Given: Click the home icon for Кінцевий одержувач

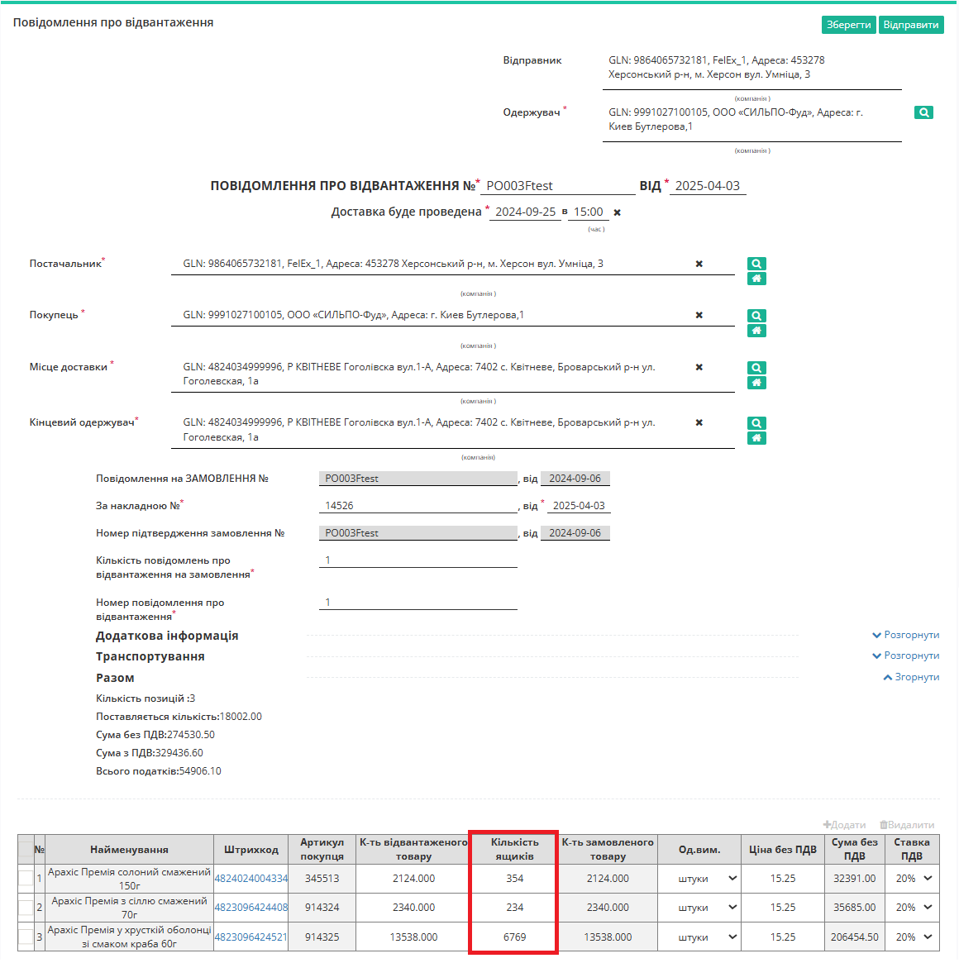Looking at the screenshot, I should tap(756, 438).
